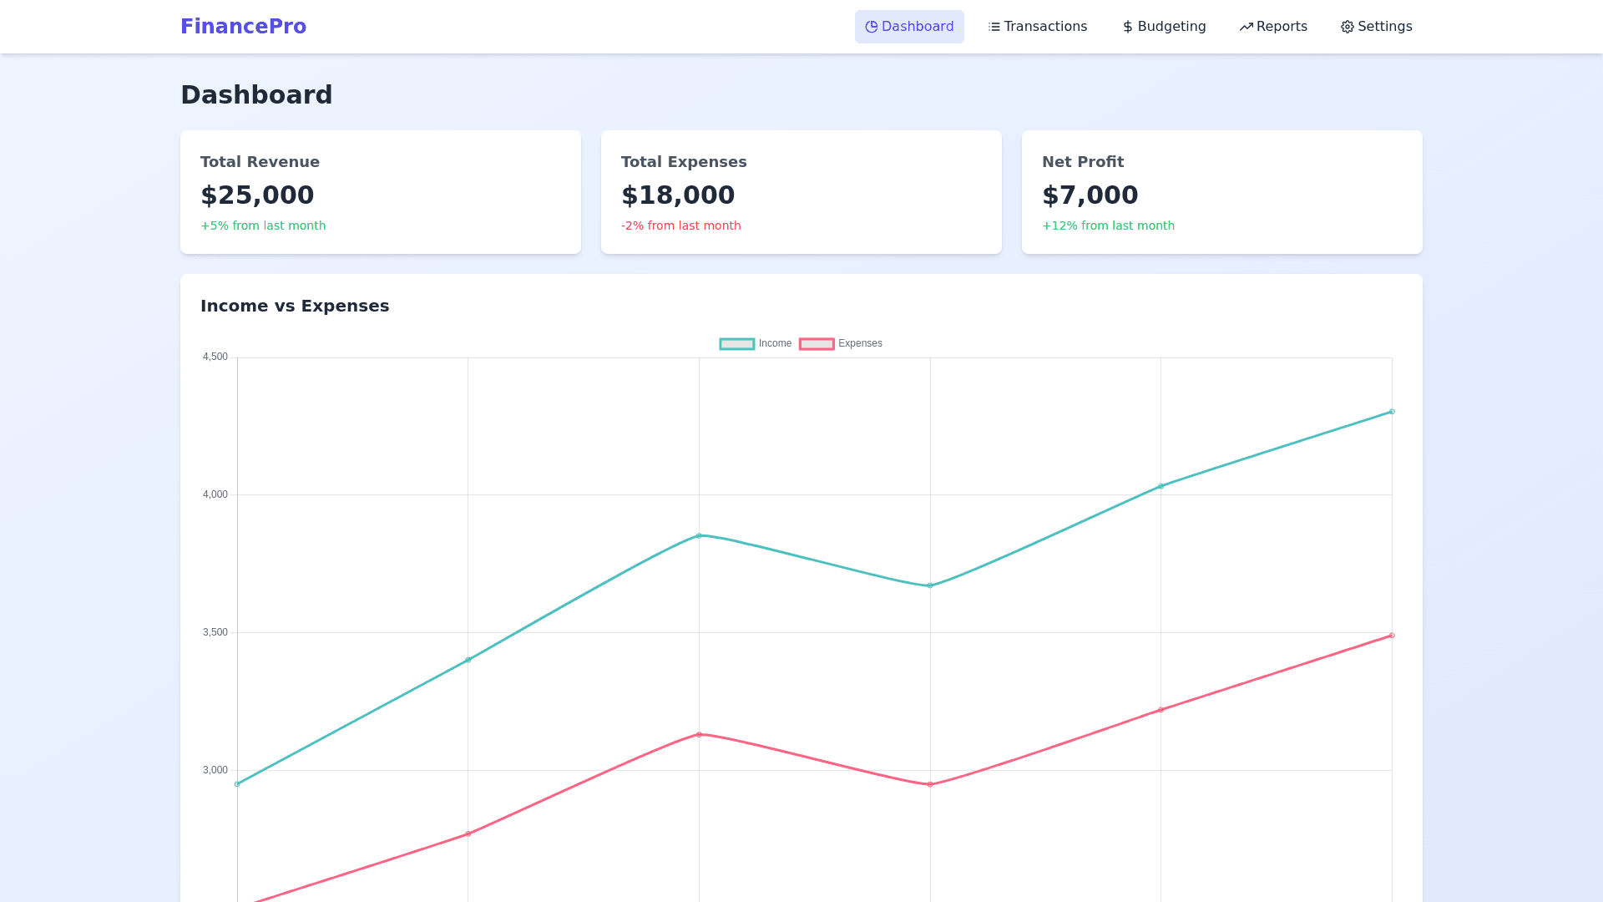This screenshot has height=902, width=1603.
Task: Click the Transactions list icon
Action: [994, 27]
